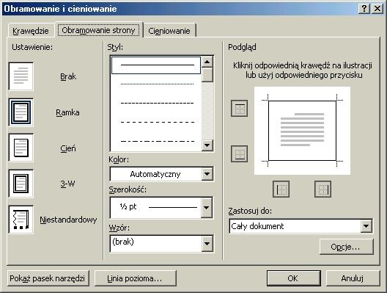
Task: Open the Zastosuj do dropdown
Action: (301, 226)
